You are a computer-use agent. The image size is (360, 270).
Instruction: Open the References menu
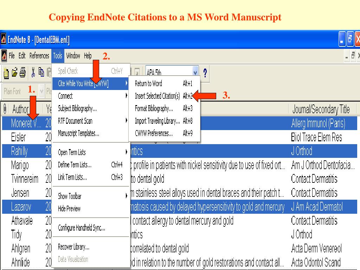[x=39, y=56]
